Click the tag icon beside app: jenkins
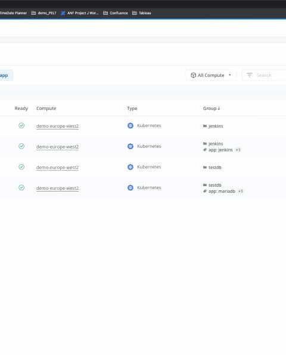 click(205, 150)
